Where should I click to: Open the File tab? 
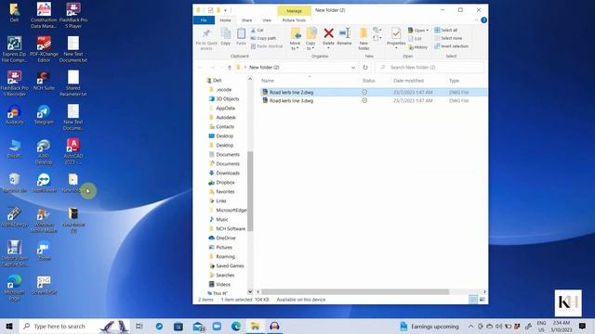coord(204,20)
